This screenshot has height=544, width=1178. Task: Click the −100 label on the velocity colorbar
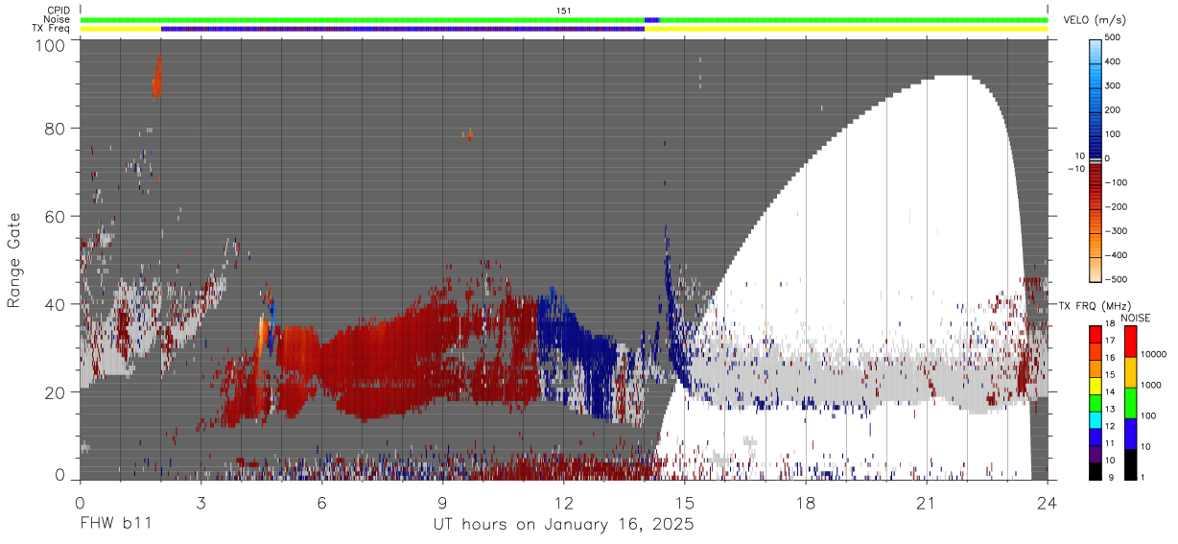coord(1116,182)
